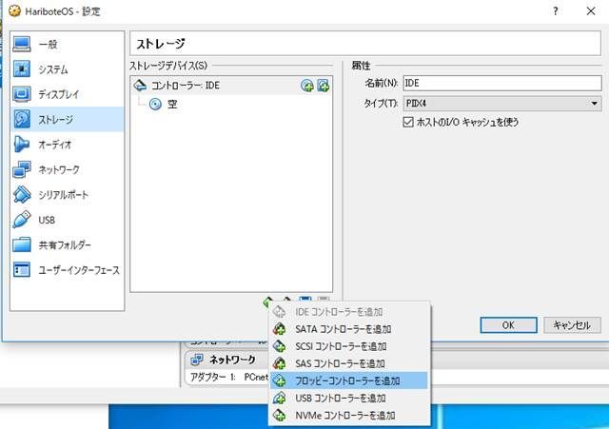Image resolution: width=609 pixels, height=429 pixels.
Task: Click the VirtualBox gear icon in title bar
Action: tap(14, 10)
